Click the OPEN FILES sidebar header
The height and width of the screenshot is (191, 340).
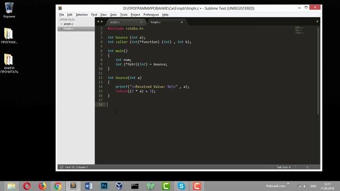(x=67, y=20)
